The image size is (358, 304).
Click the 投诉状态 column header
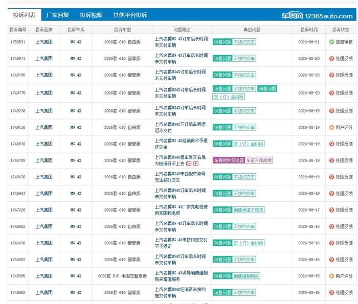(x=341, y=30)
